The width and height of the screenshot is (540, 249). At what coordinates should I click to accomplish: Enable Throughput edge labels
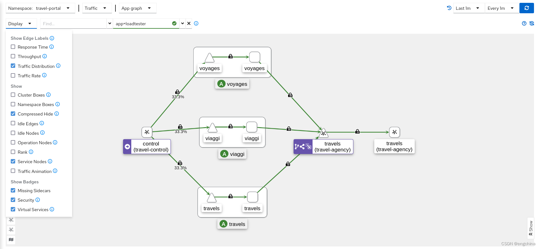(13, 56)
